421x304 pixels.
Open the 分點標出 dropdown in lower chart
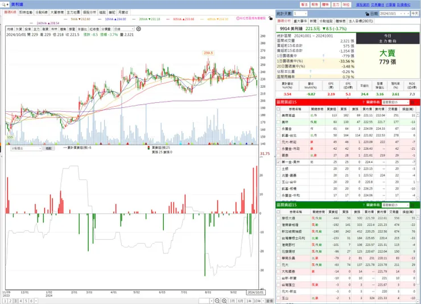pos(26,148)
